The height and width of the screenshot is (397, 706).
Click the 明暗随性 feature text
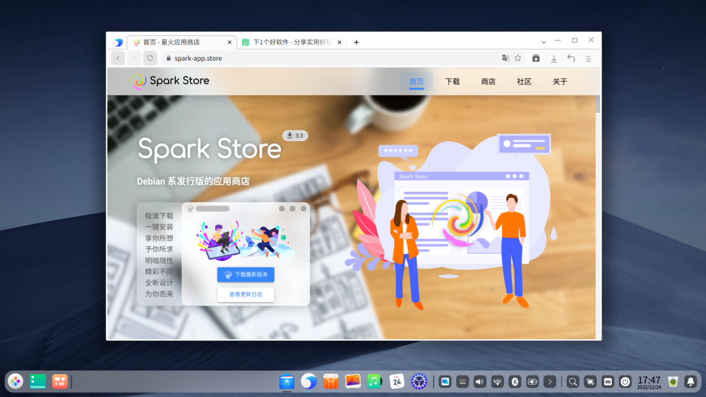click(x=159, y=261)
